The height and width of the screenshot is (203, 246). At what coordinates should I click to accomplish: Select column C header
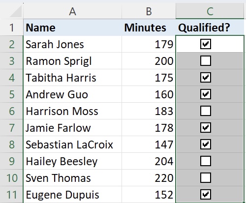point(210,11)
